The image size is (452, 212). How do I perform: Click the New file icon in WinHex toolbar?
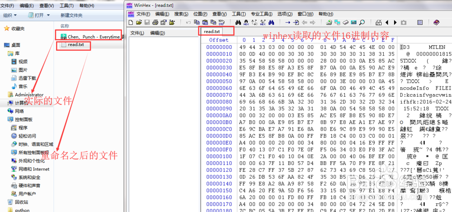[131, 22]
